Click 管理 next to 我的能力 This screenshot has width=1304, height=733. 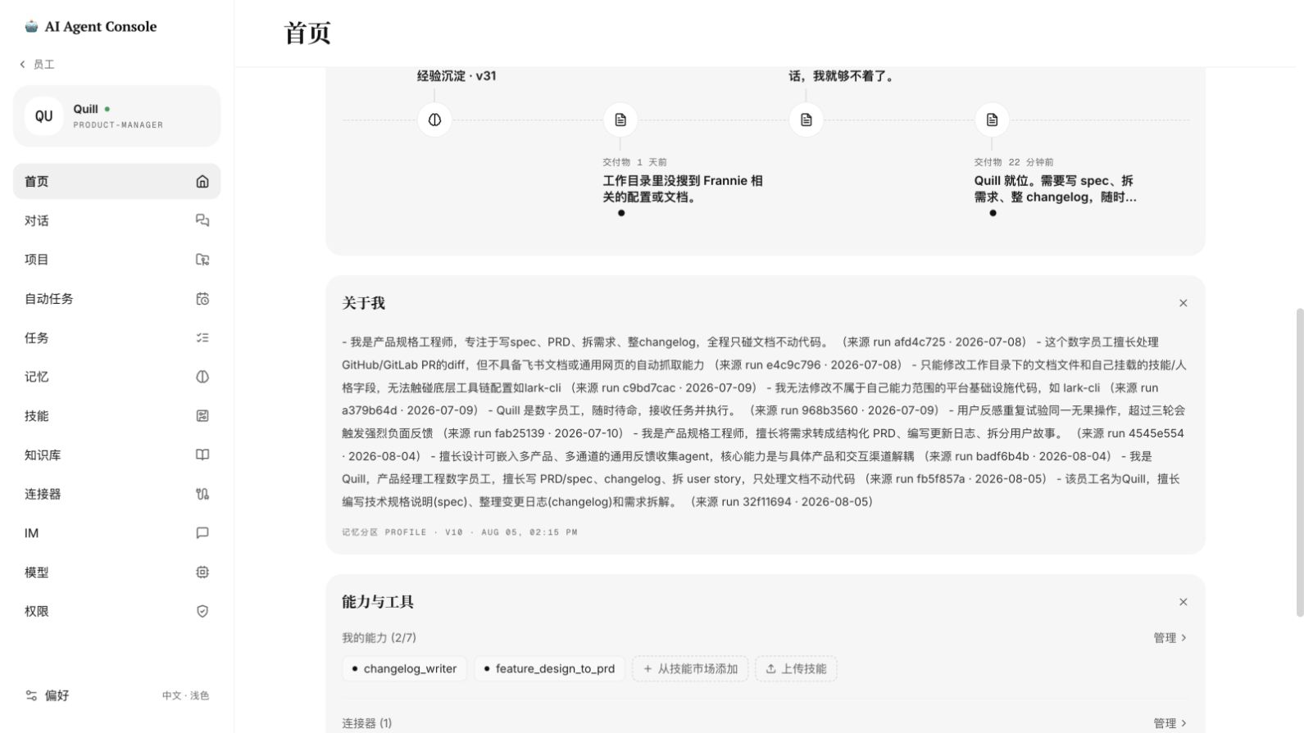click(x=1170, y=638)
